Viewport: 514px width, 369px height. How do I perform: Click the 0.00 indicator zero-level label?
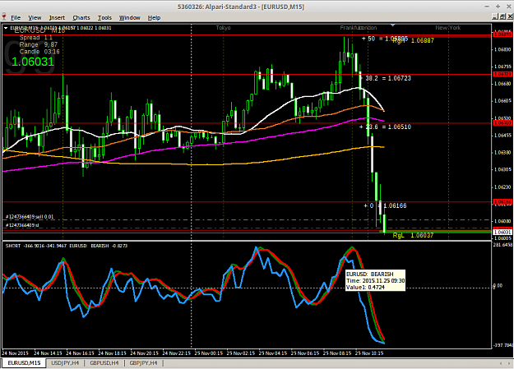(x=498, y=286)
